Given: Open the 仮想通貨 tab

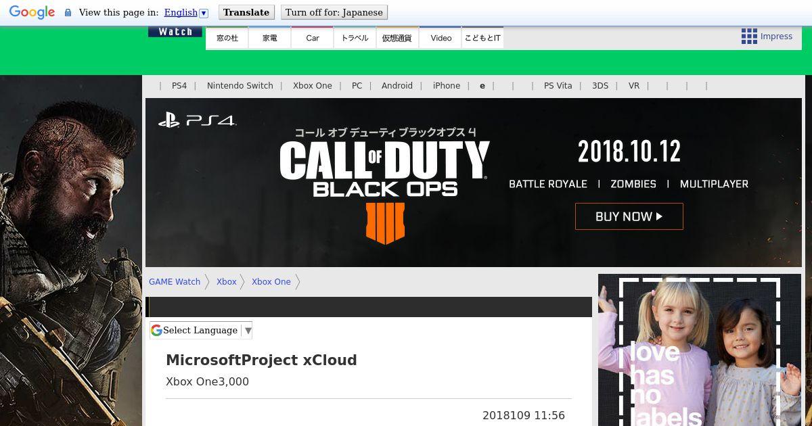Looking at the screenshot, I should [x=397, y=38].
